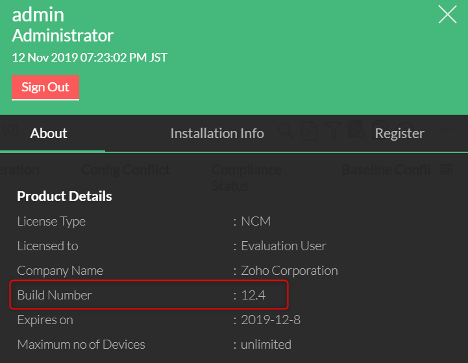Open the column chooser grid icon
The width and height of the screenshot is (468, 363).
(447, 169)
